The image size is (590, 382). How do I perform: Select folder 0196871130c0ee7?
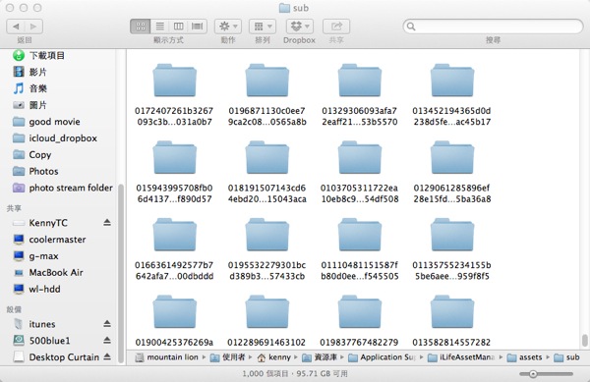pos(267,81)
